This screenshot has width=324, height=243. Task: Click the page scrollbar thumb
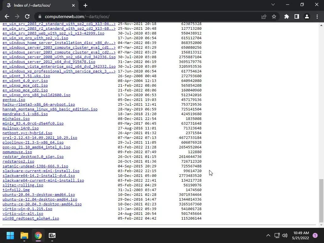pyautogui.click(x=321, y=200)
